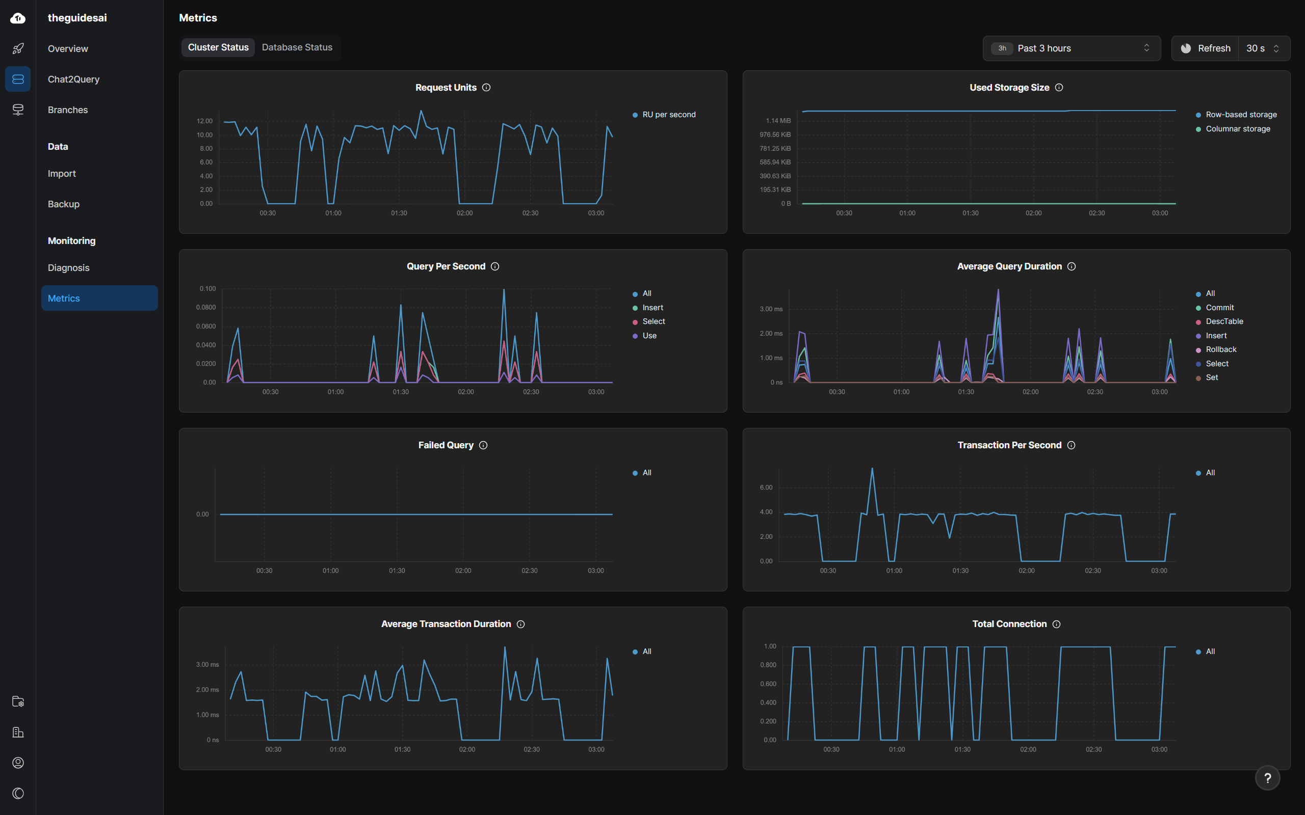Screen dimensions: 1305x815
Task: Click the cloud logo icon at top-left
Action: 18,18
